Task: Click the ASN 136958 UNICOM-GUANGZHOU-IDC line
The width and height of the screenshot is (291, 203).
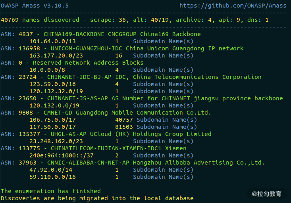Action: tap(122, 48)
